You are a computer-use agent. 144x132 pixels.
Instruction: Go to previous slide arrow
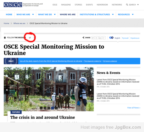coord(7,90)
